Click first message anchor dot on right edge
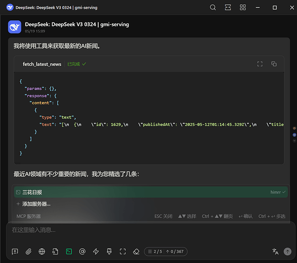The image size is (297, 263). click(x=294, y=128)
